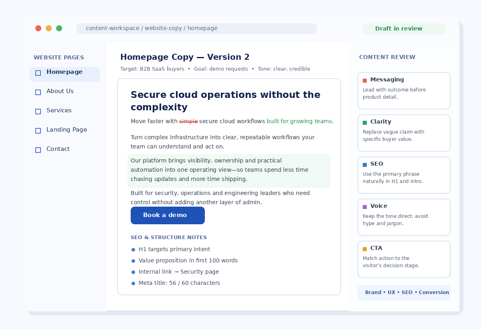
Task: Click the SEO & STRUCTURE NOTES heading
Action: tap(169, 238)
